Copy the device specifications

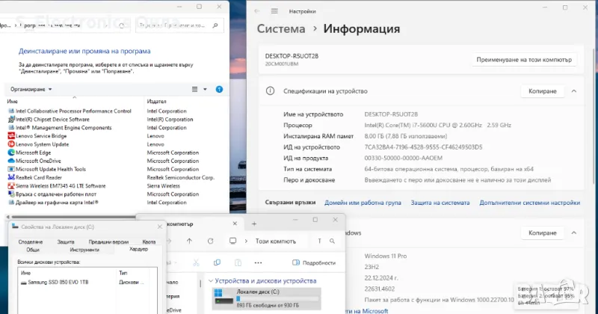pos(543,91)
